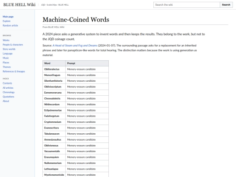
Task: Click the From BLUE HELL Wiki subtitle
Action: [x=53, y=27]
